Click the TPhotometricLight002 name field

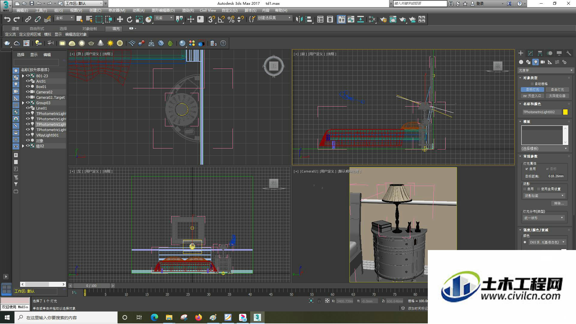541,112
